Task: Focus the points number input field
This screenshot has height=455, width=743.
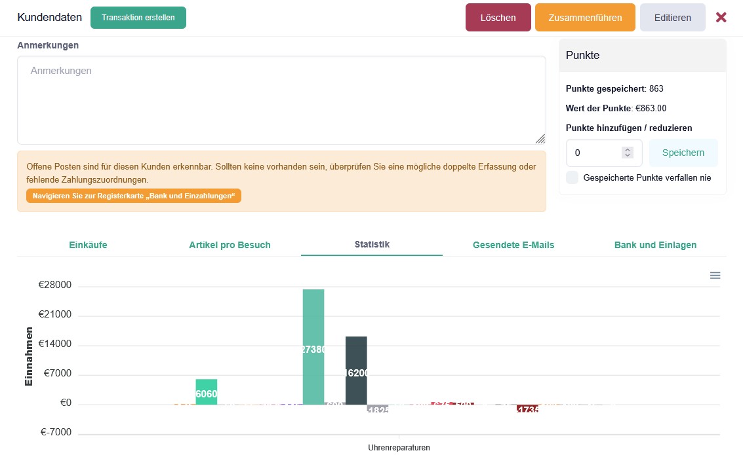Action: [x=593, y=153]
